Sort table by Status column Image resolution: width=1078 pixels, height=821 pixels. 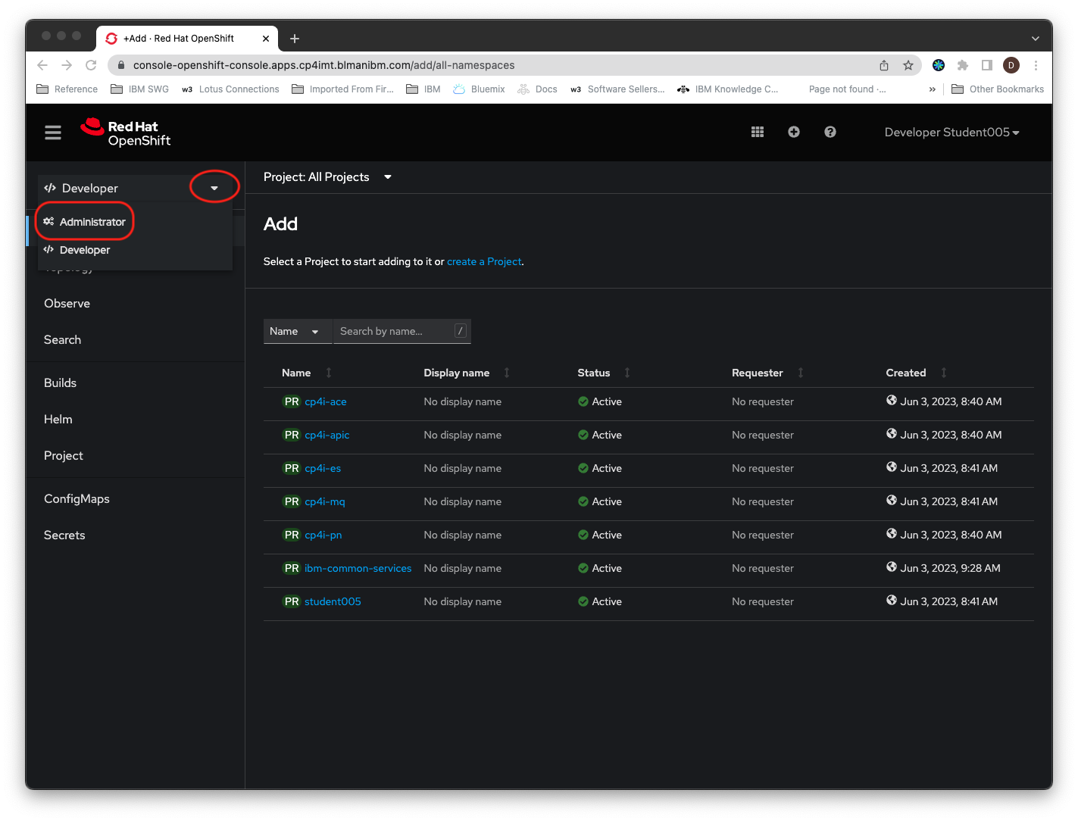pyautogui.click(x=603, y=373)
